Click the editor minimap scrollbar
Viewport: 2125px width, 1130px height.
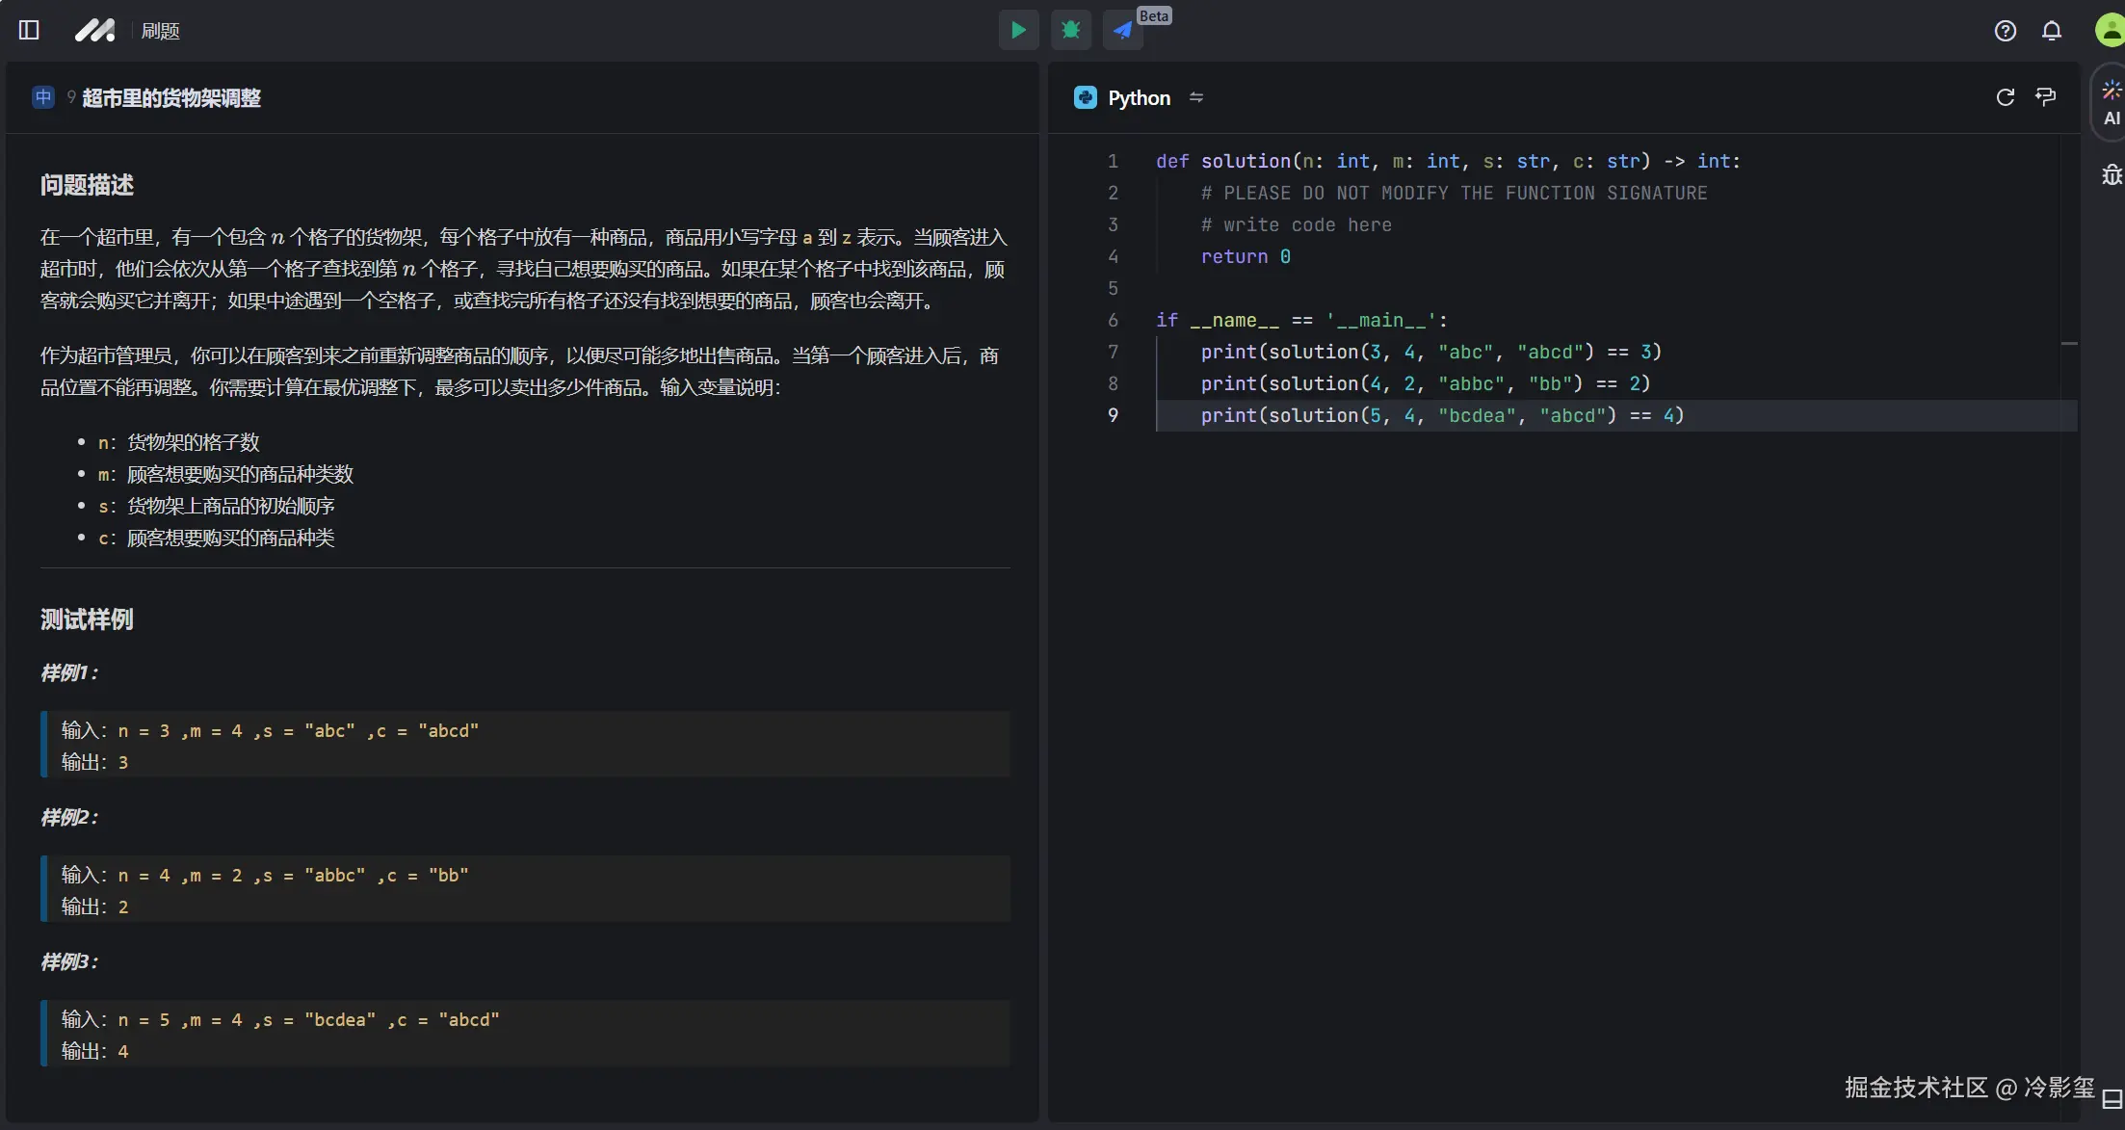(x=2069, y=343)
